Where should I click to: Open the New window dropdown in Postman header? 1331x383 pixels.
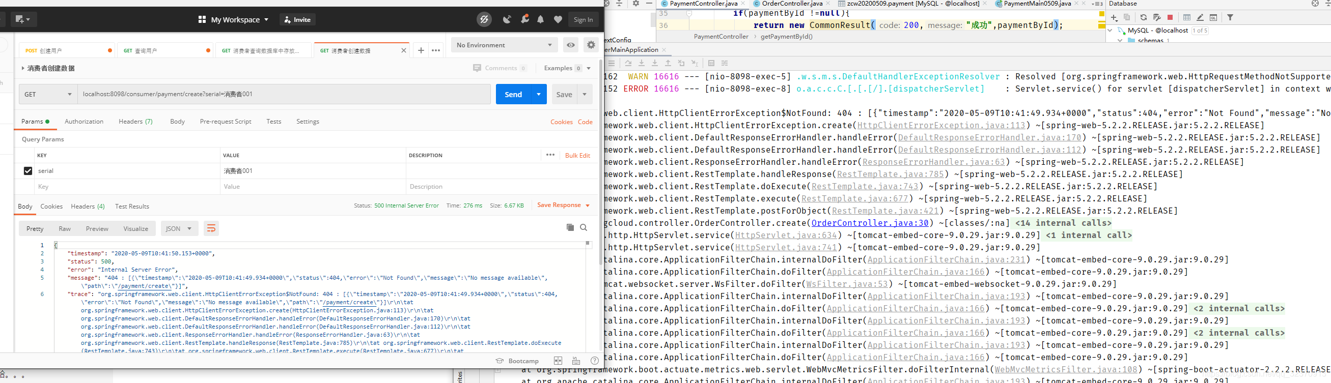pyautogui.click(x=23, y=20)
